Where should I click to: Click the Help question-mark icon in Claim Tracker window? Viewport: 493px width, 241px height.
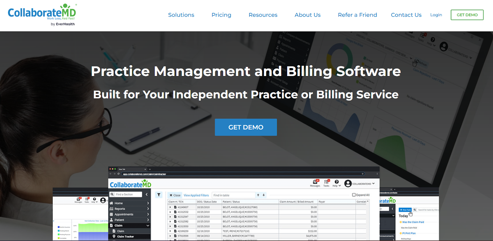click(x=337, y=182)
